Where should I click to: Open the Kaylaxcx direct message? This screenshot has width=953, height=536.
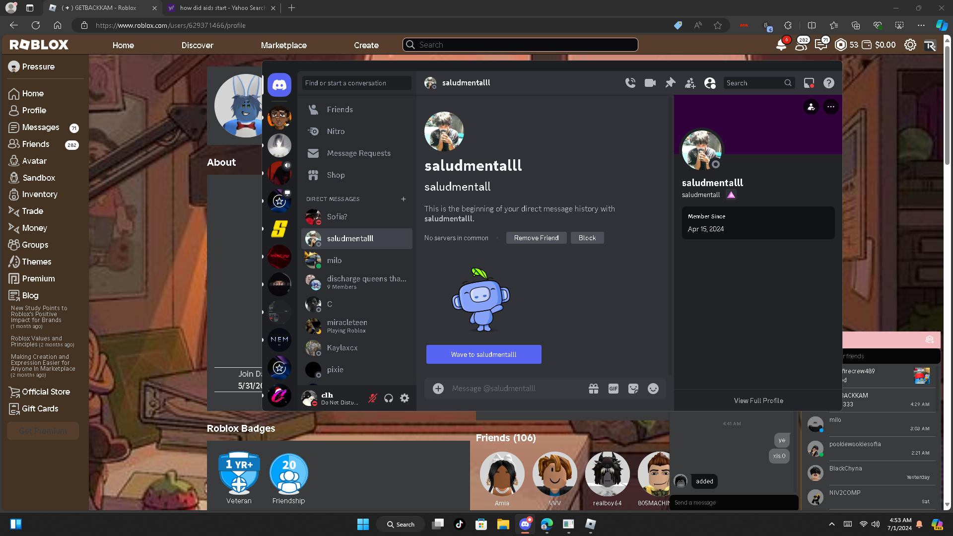click(357, 348)
